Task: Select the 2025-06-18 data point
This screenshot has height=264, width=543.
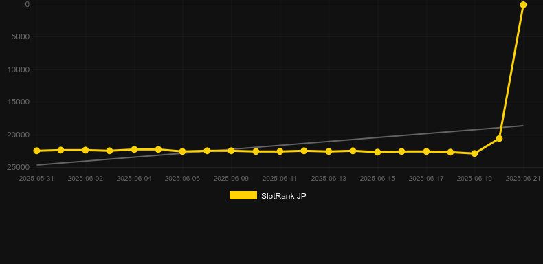Action: point(450,152)
